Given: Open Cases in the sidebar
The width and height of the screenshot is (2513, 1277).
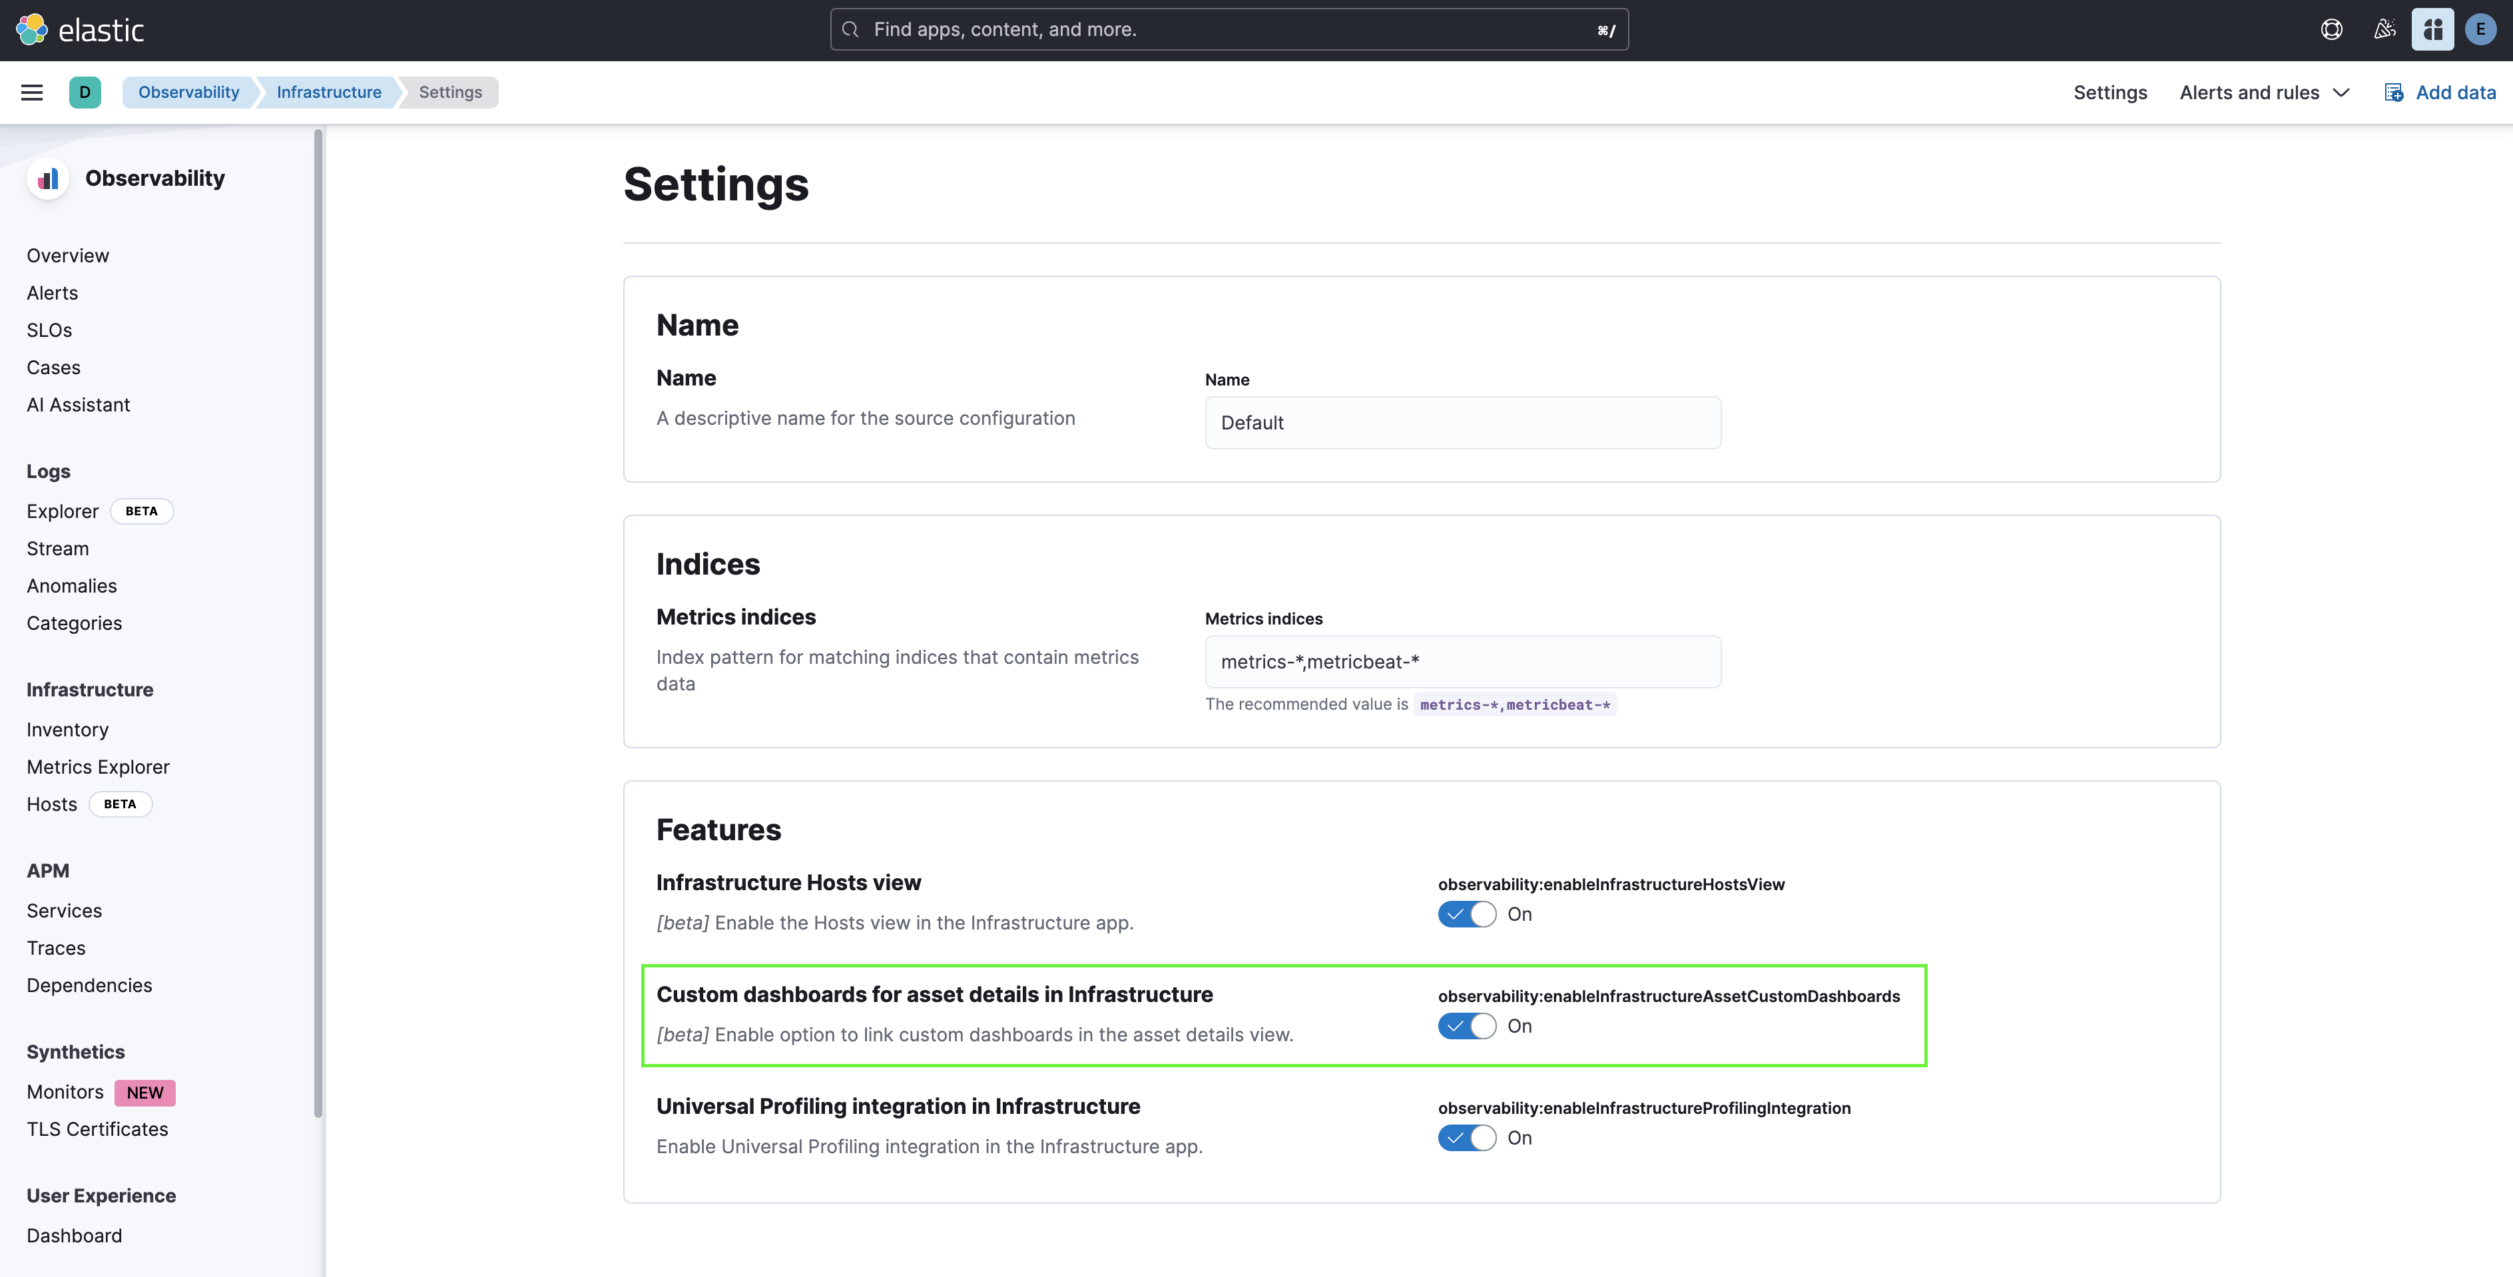Looking at the screenshot, I should pos(54,368).
